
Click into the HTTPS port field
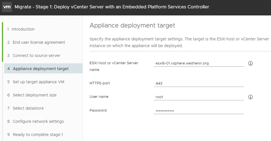[199, 84]
